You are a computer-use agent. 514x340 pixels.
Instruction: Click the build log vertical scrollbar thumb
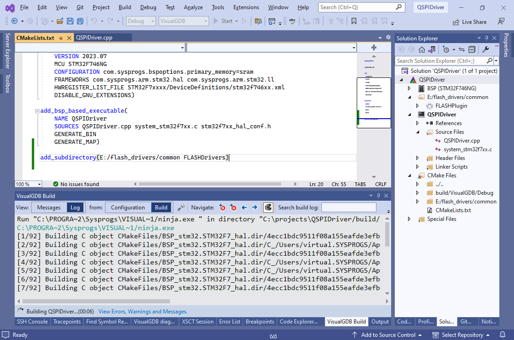tap(387, 235)
